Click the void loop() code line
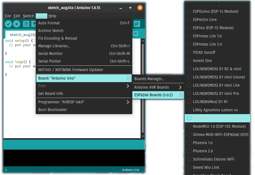The height and width of the screenshot is (175, 255). point(18,62)
